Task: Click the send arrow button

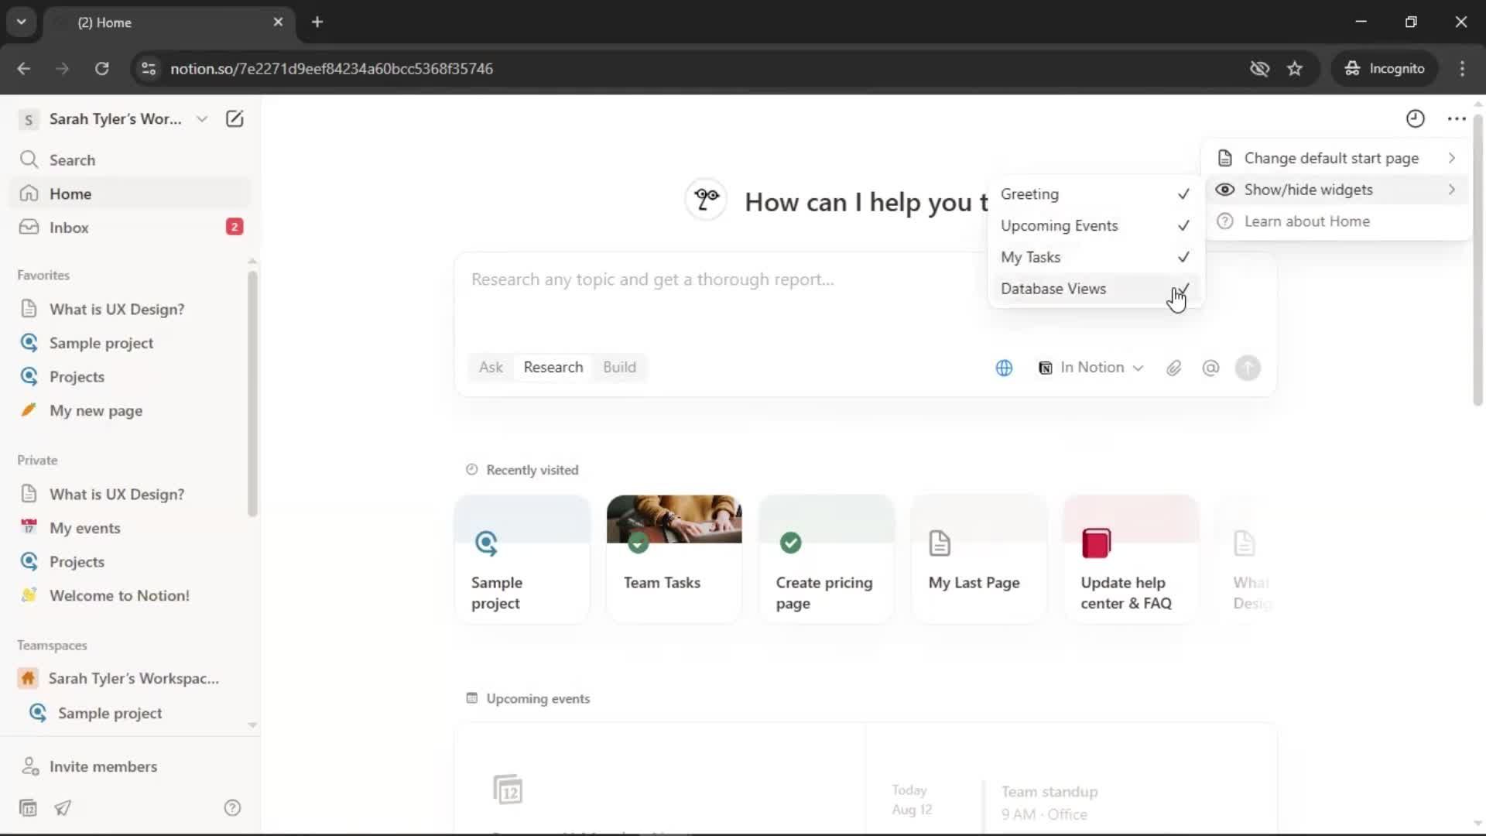Action: point(1248,368)
